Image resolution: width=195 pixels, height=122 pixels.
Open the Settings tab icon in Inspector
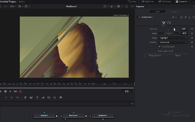click(169, 23)
